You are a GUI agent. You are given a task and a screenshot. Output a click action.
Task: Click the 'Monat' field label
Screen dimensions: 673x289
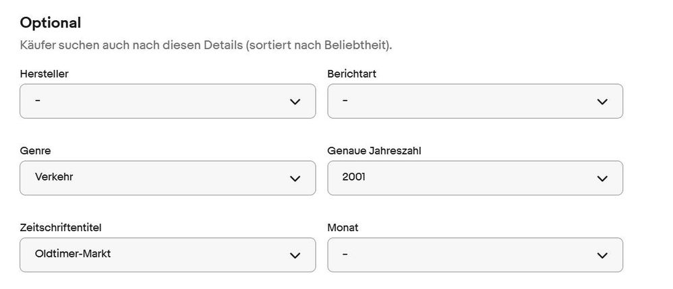click(x=343, y=227)
